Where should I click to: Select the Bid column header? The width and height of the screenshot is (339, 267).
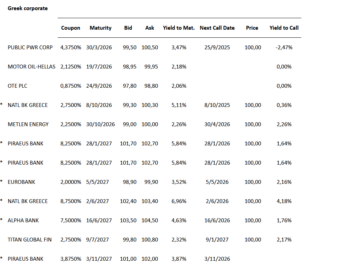click(x=128, y=28)
